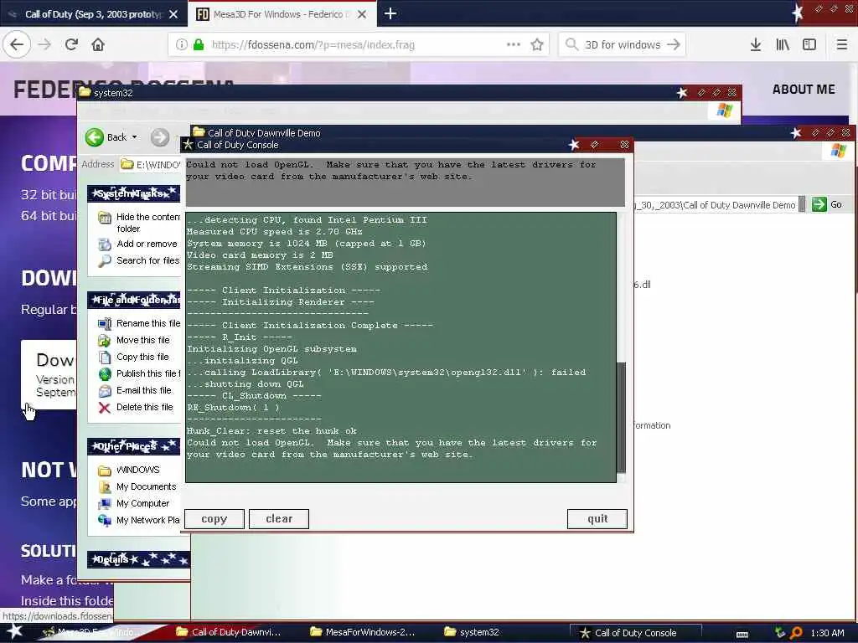This screenshot has height=643, width=858.
Task: Switch to Mesa3D For Windows tab
Action: coord(278,14)
